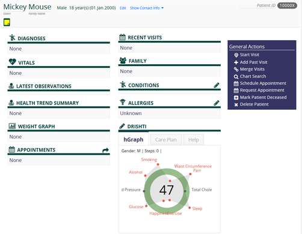Click the Vitals heart icon
This screenshot has width=302, height=234.
click(12, 62)
